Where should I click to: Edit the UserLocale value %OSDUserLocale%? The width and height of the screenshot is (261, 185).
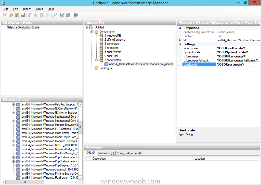point(238,65)
